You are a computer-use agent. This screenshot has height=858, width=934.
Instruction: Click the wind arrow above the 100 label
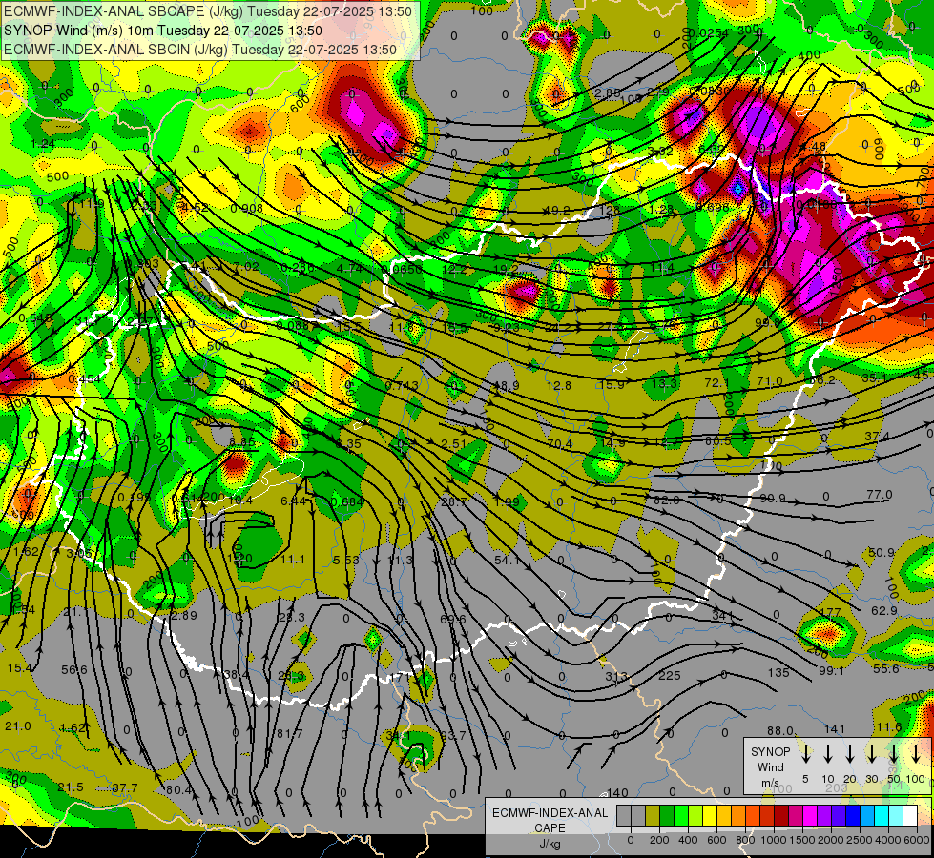click(x=916, y=753)
